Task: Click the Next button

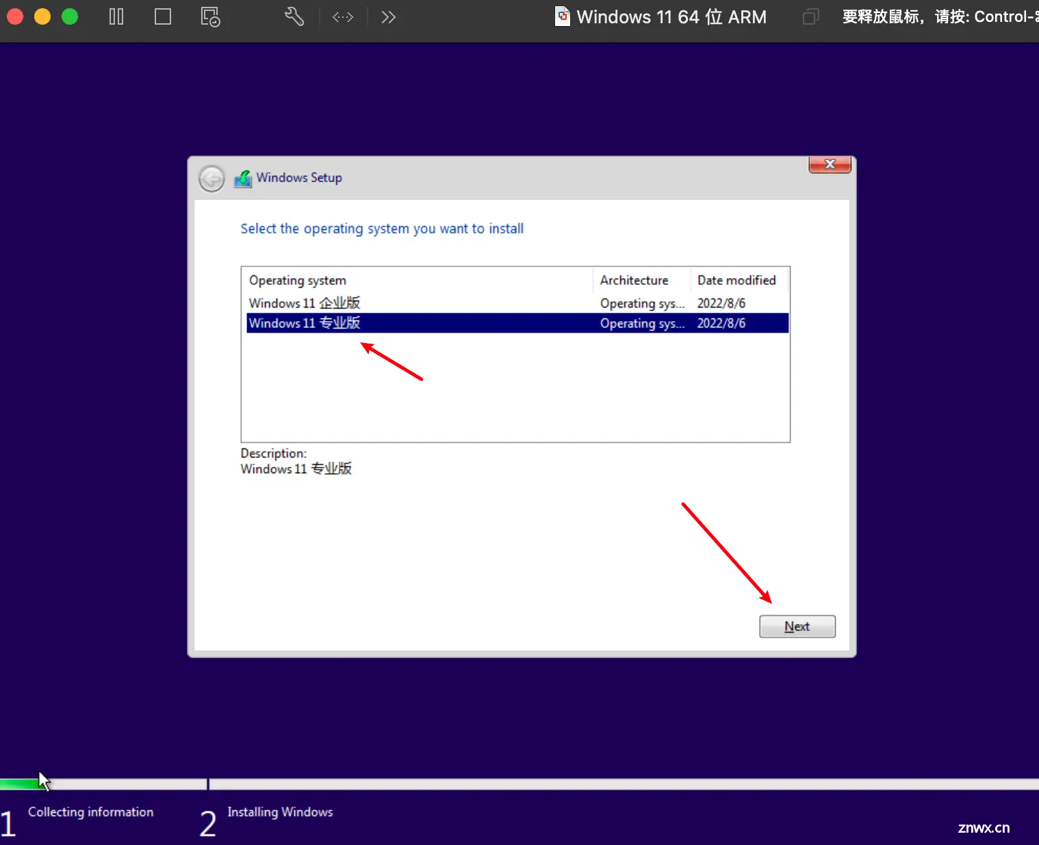Action: [x=797, y=627]
